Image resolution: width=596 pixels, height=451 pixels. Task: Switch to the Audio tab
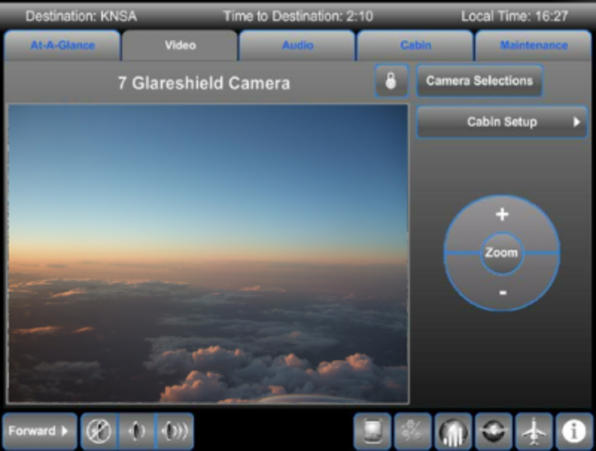pos(297,45)
